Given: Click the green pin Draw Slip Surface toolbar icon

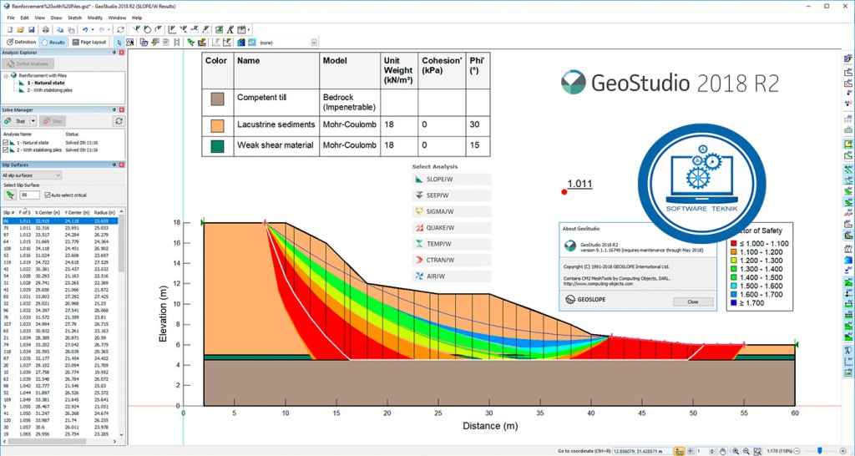Looking at the screenshot, I should pyautogui.click(x=191, y=42).
